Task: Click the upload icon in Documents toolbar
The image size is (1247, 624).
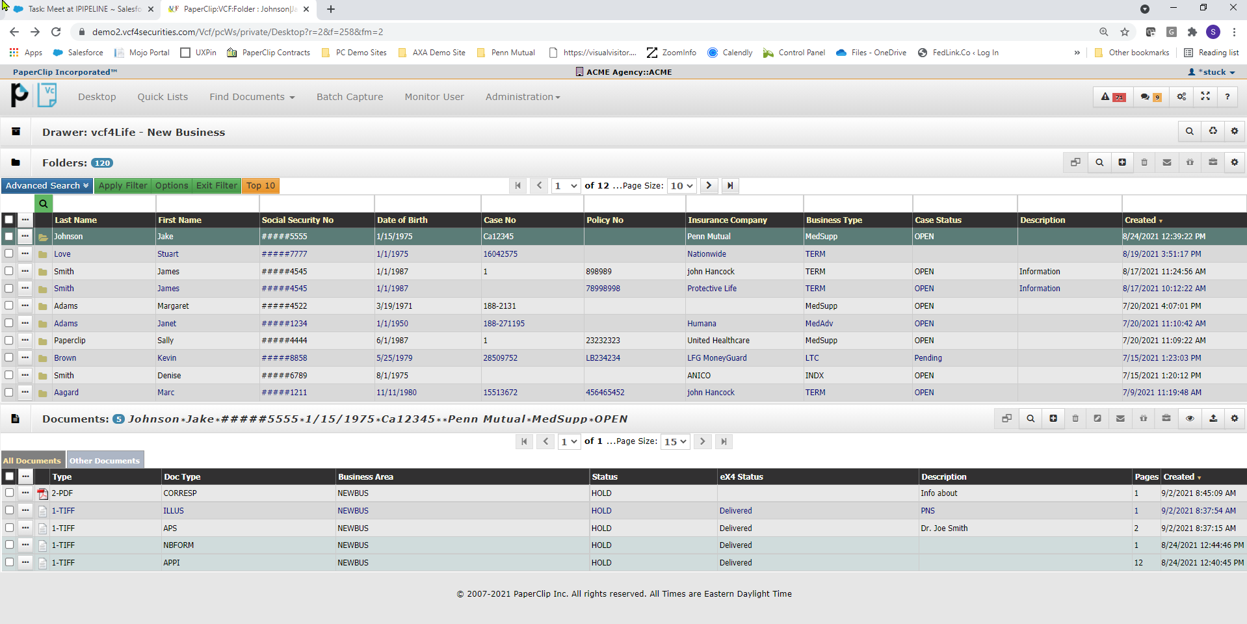Action: [1213, 419]
